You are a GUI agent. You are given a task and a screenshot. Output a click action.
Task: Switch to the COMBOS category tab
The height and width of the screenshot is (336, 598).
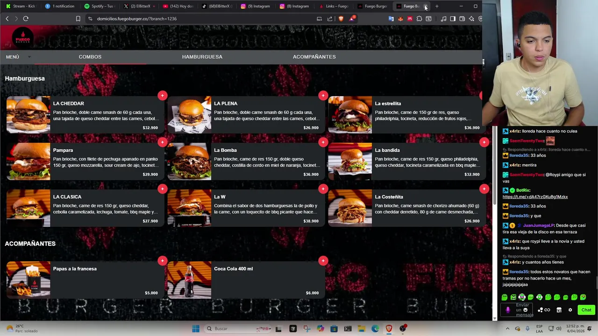click(x=90, y=57)
